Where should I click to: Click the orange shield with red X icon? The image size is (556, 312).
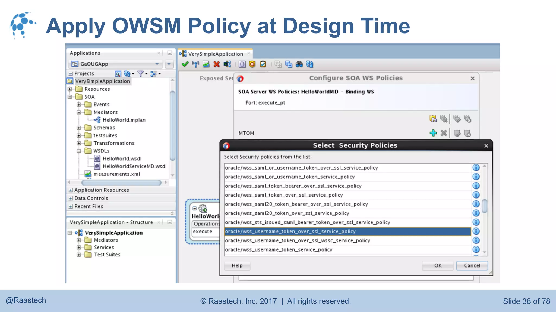coord(252,64)
